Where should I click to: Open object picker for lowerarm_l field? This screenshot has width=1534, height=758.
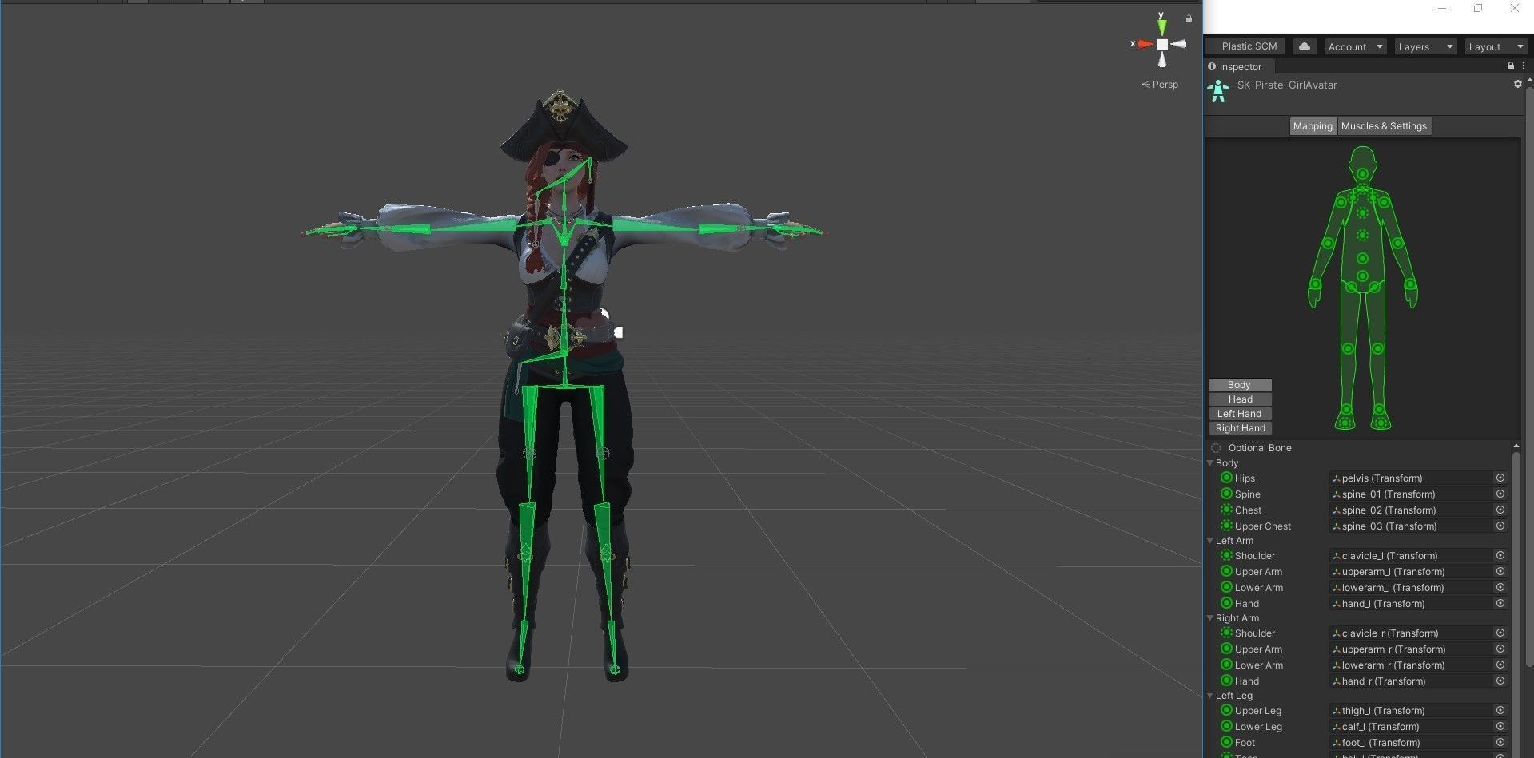1500,588
